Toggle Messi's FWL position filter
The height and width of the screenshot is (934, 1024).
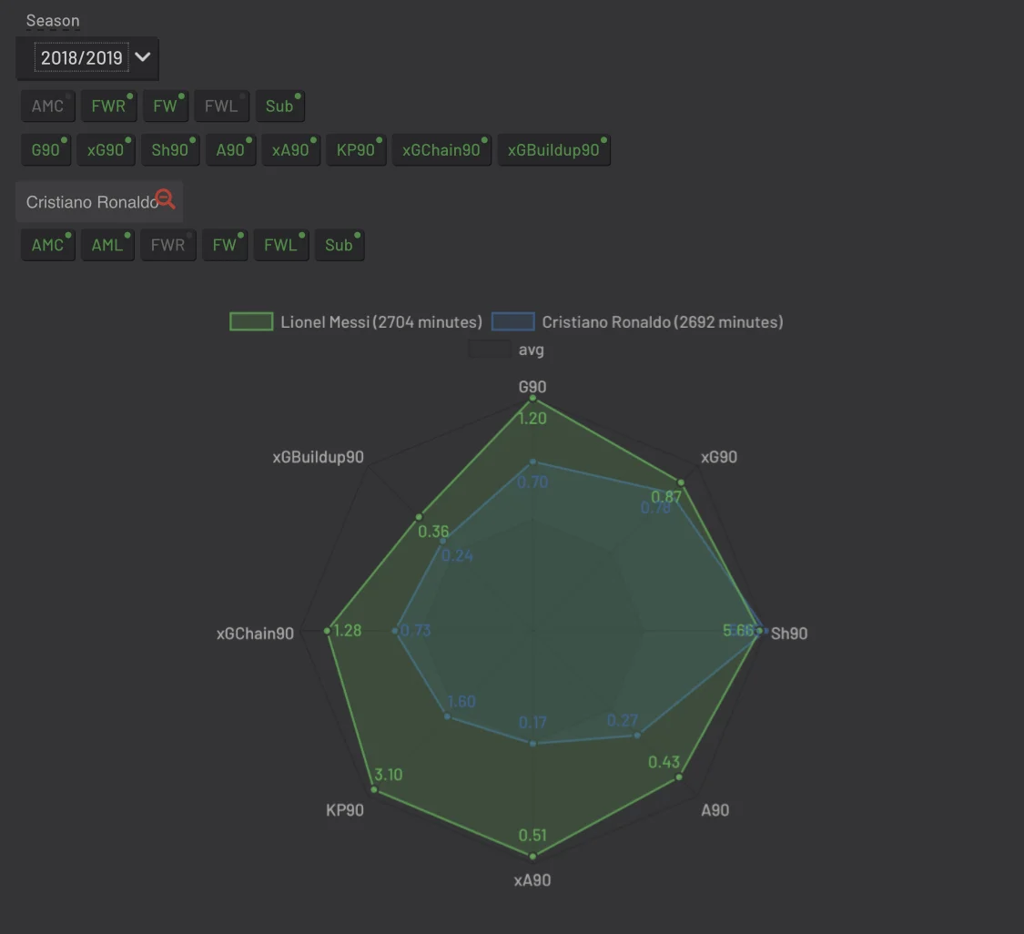(x=221, y=106)
